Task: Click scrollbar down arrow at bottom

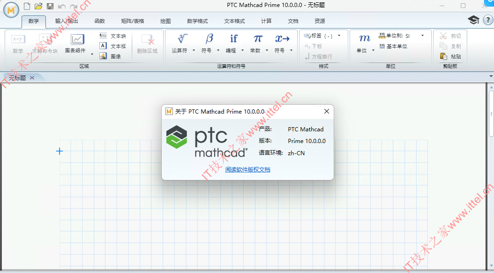Action: [x=491, y=266]
